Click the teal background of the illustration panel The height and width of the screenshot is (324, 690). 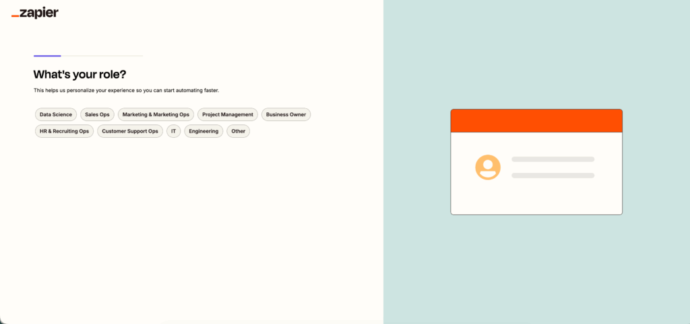(536, 269)
